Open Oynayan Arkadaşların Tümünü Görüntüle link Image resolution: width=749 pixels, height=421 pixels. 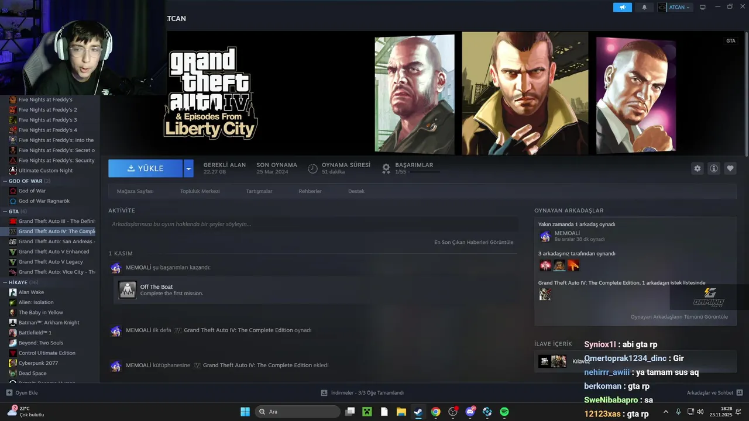click(x=679, y=317)
